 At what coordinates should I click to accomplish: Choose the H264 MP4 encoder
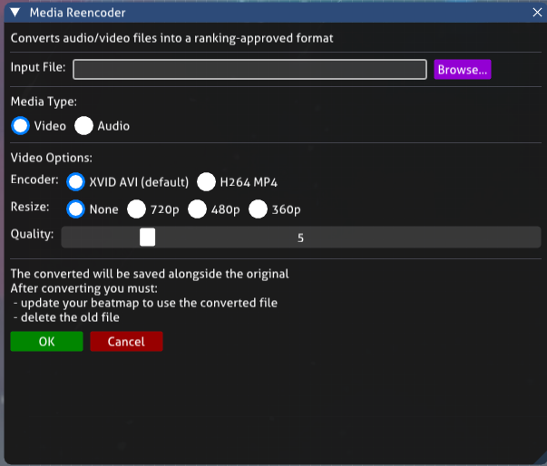(x=207, y=181)
